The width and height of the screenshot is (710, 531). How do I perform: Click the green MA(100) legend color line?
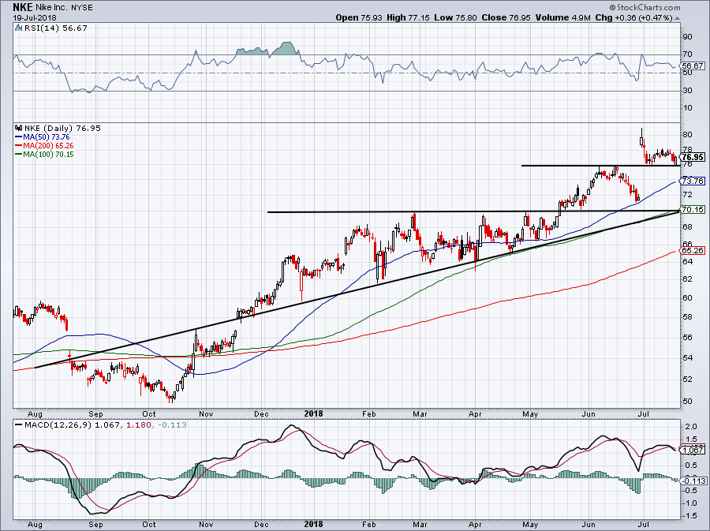click(x=19, y=155)
